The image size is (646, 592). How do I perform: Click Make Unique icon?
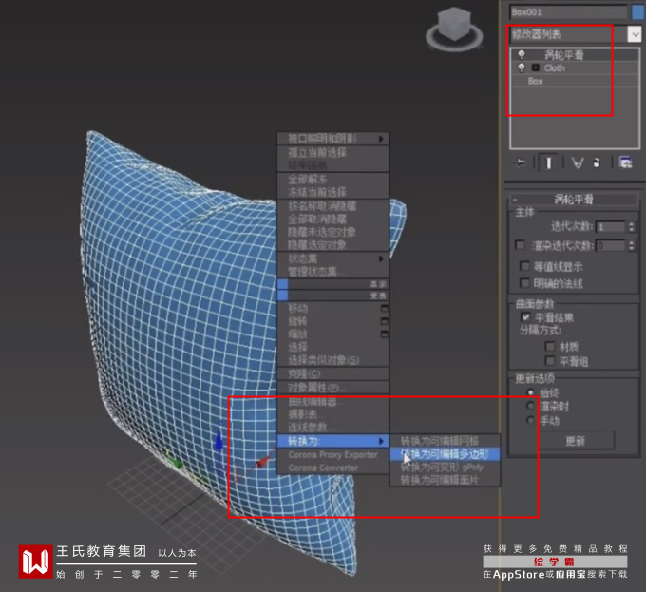click(578, 163)
